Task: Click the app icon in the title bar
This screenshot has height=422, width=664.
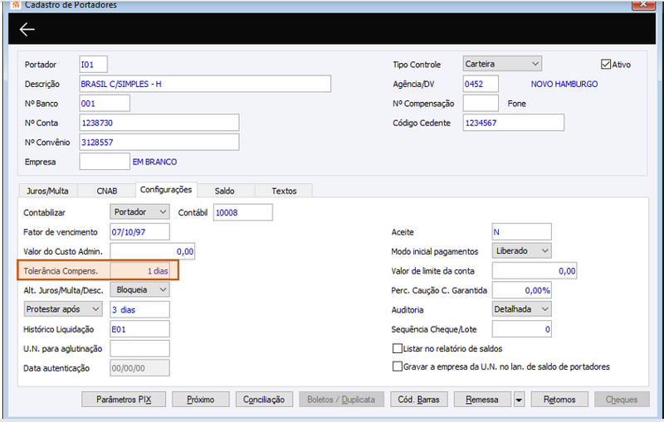Action: (x=16, y=5)
